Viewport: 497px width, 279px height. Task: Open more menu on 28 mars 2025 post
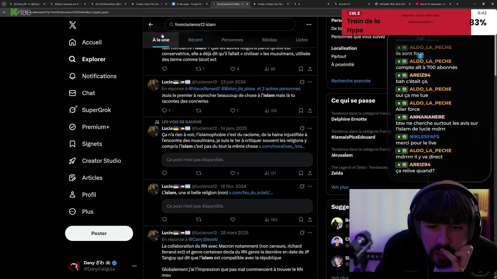310,233
